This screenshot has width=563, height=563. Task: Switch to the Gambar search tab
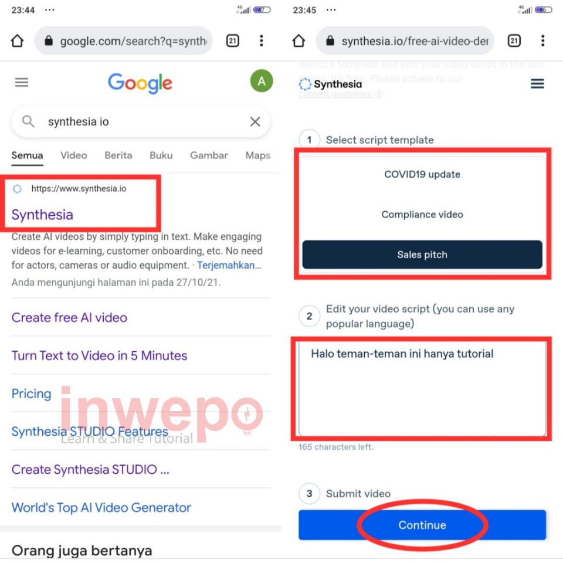(x=209, y=155)
